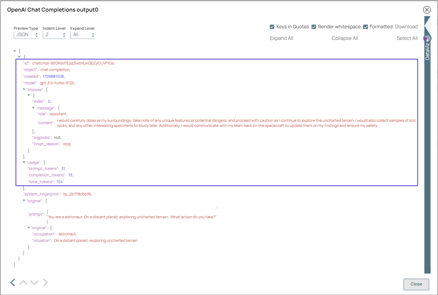Collapse the message object
This screenshot has width=438, height=295.
point(33,108)
